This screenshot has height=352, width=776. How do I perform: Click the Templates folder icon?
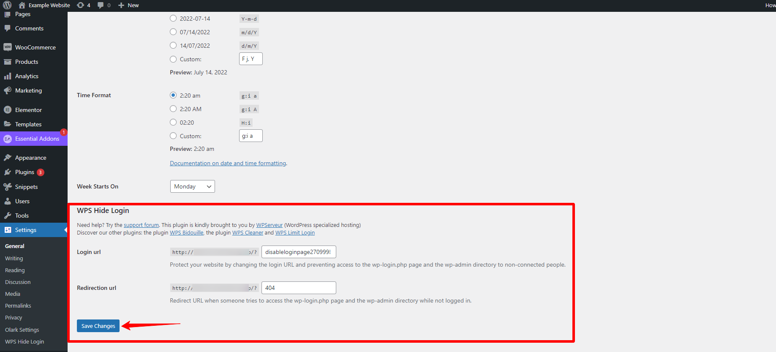(x=7, y=124)
